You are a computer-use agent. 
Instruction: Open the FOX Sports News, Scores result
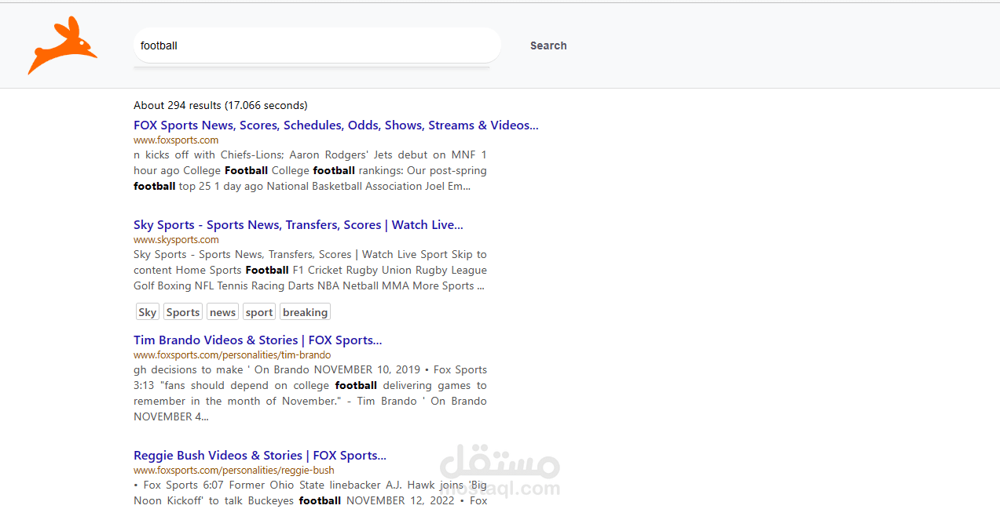(x=336, y=125)
